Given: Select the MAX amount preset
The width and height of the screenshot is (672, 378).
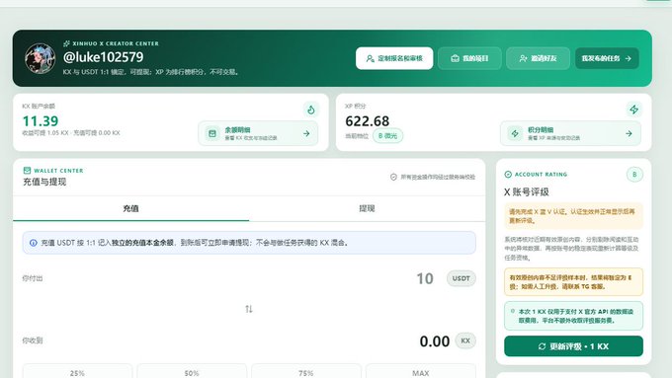Looking at the screenshot, I should pyautogui.click(x=420, y=372).
